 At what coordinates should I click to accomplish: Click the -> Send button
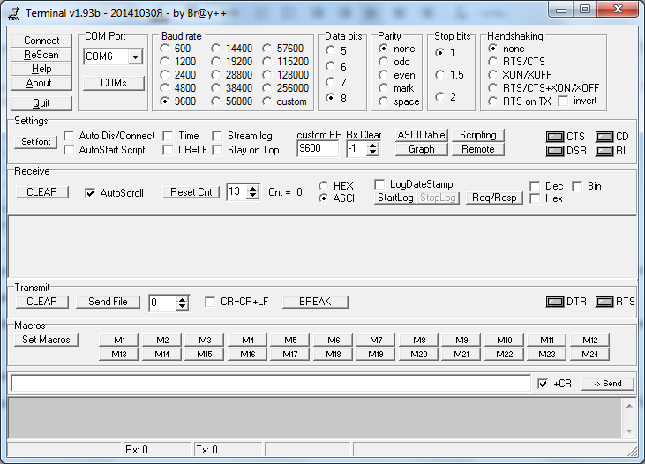(x=608, y=384)
